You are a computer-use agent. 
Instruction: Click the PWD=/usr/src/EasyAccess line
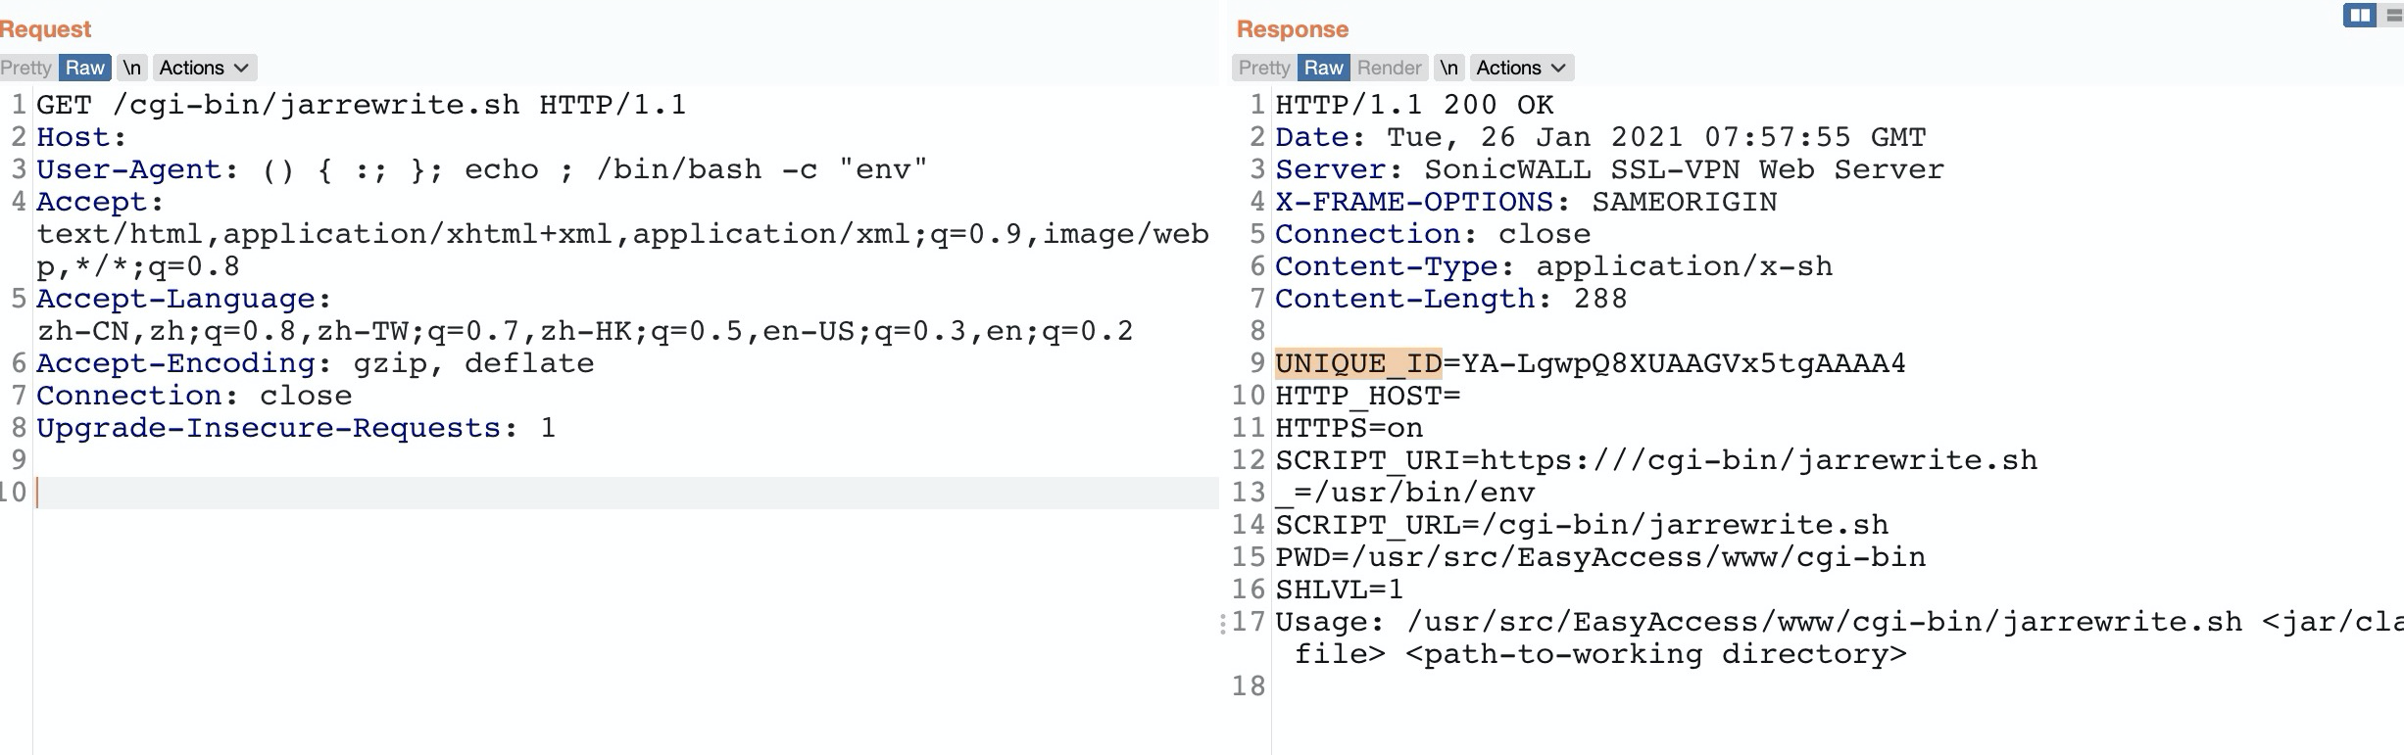(x=1600, y=557)
